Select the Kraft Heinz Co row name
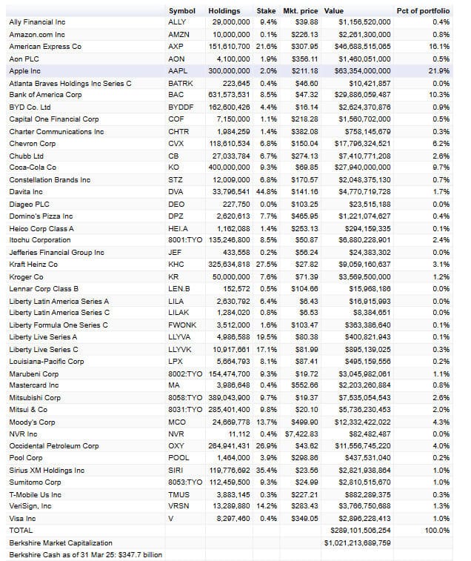 click(33, 265)
